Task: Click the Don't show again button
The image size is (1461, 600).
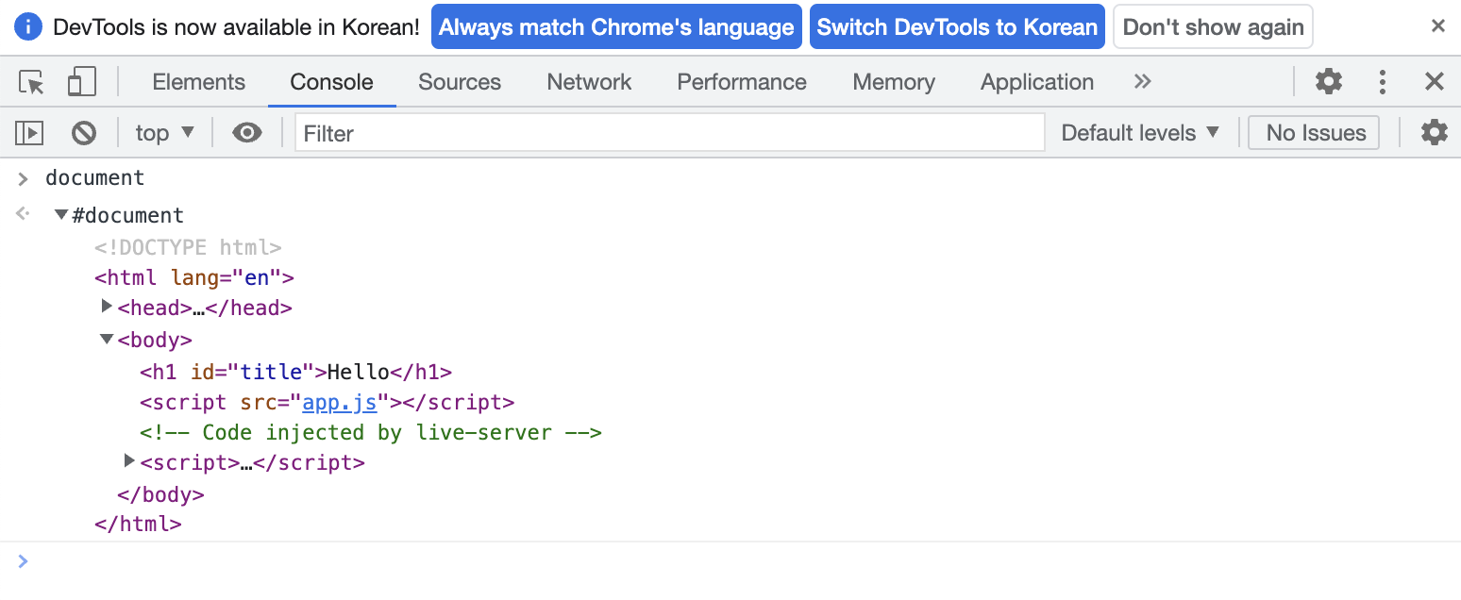Action: (1213, 26)
